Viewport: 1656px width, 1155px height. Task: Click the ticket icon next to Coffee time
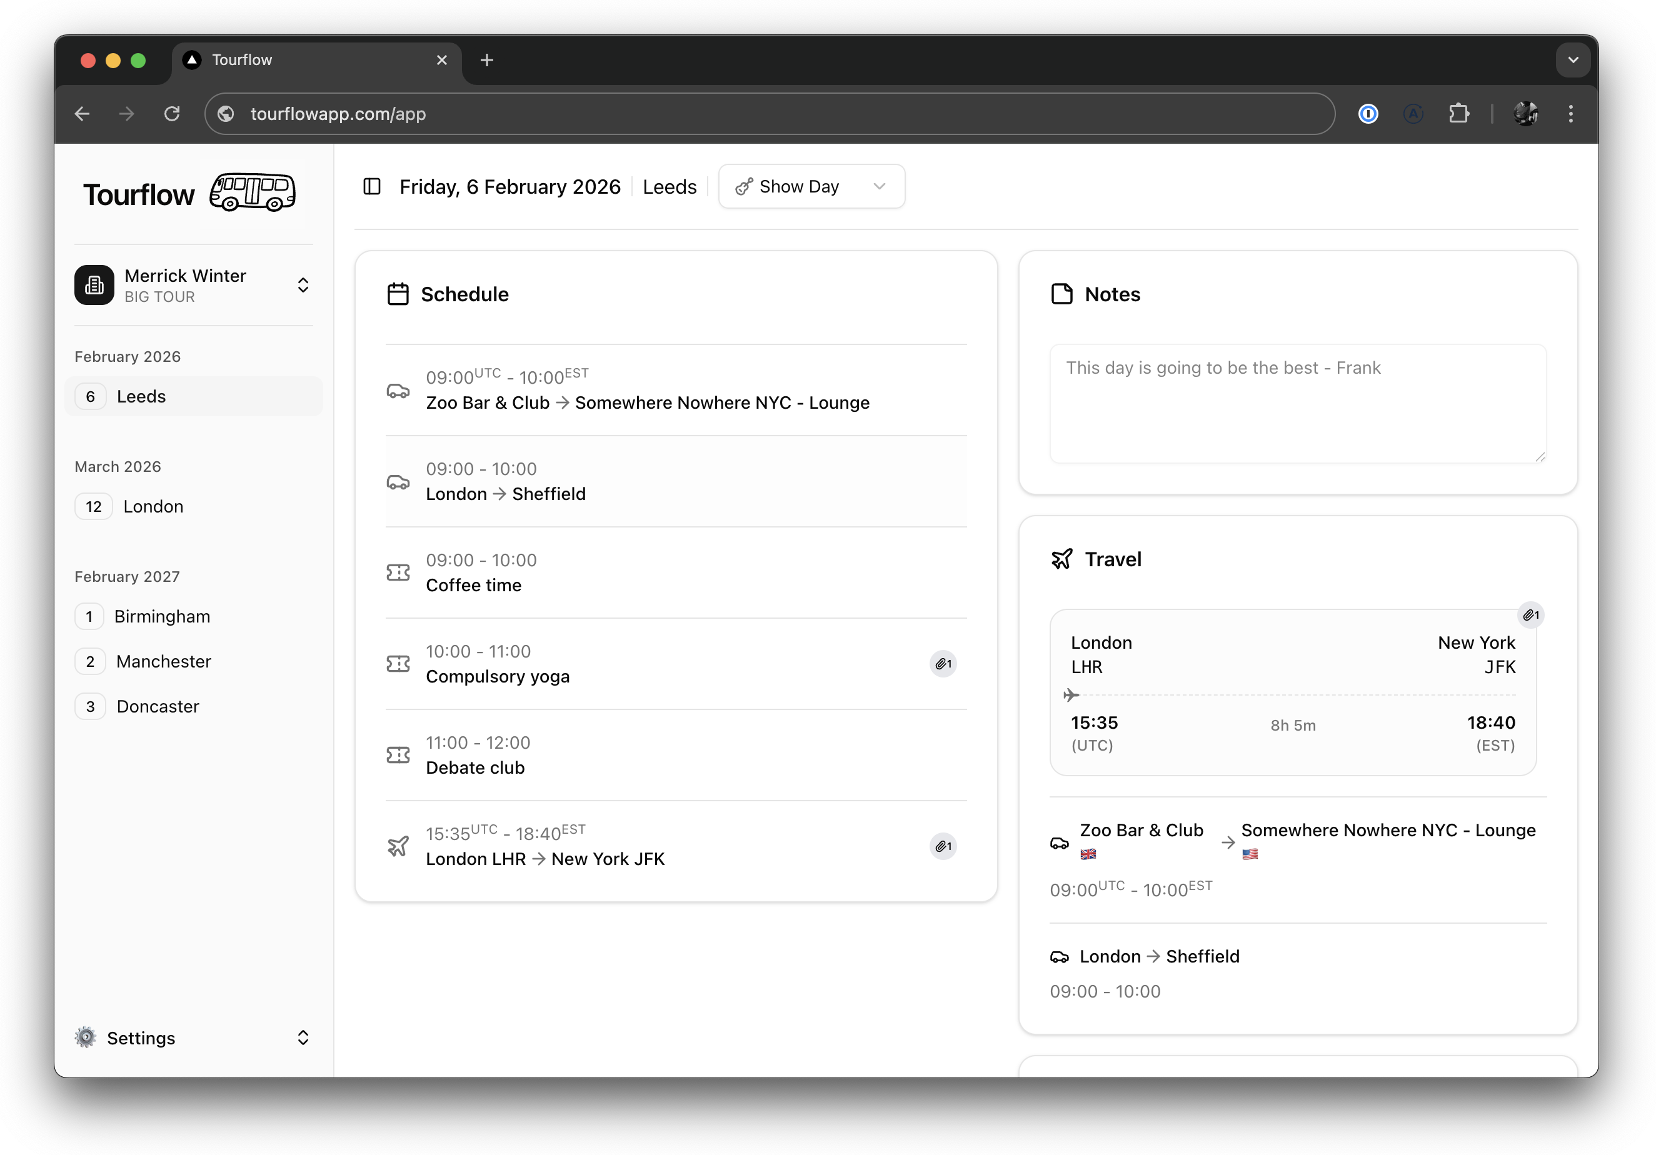398,572
